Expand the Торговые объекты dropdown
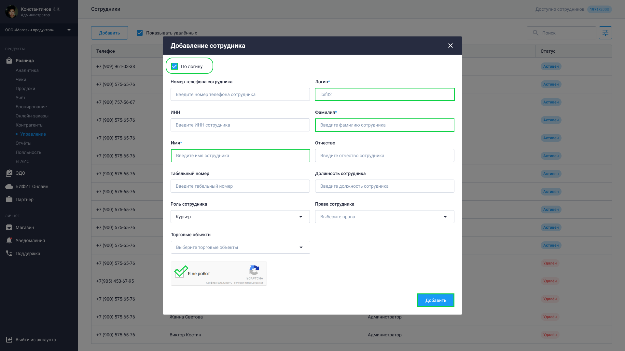This screenshot has height=351, width=625. (x=240, y=247)
